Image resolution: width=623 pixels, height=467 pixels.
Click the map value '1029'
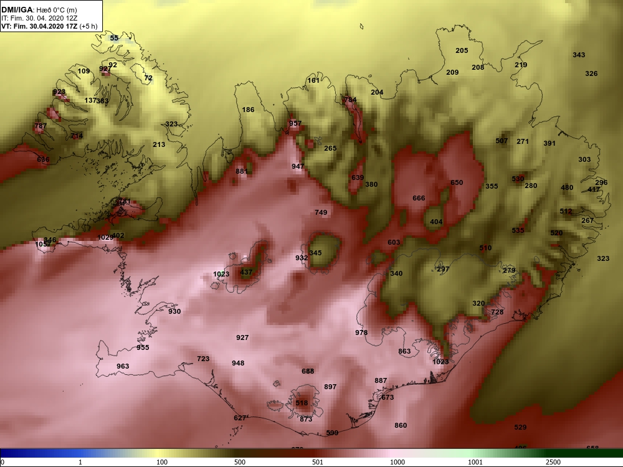tap(105, 237)
